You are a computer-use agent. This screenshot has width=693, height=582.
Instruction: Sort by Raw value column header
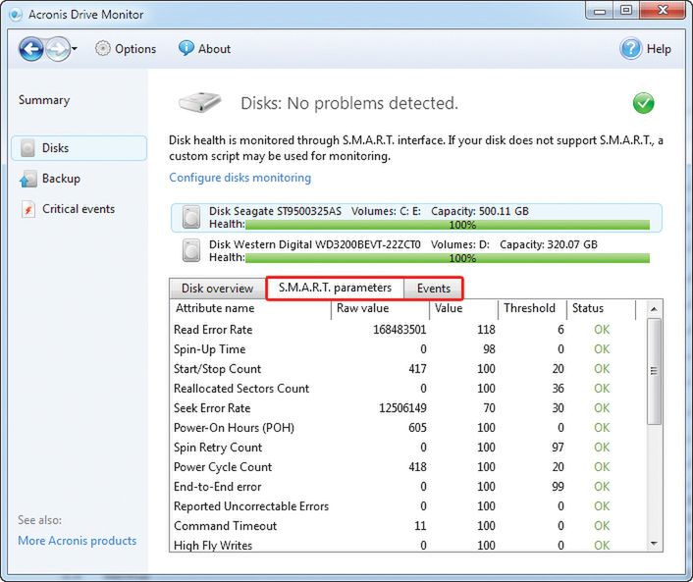(380, 308)
